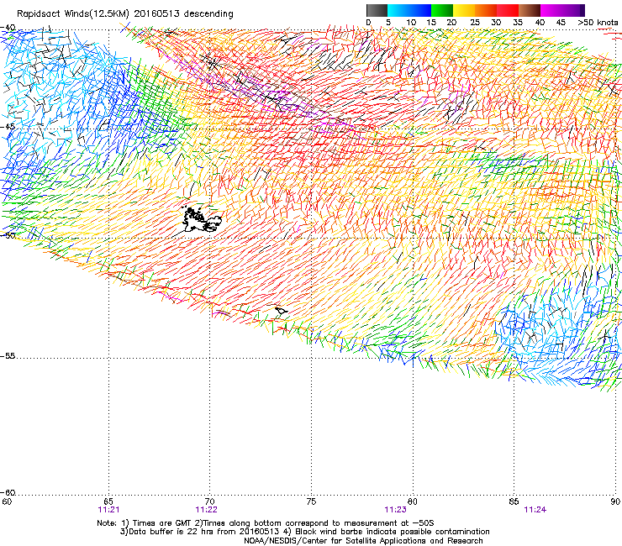Click the '75' longitude label
The image size is (622, 546).
click(x=311, y=501)
